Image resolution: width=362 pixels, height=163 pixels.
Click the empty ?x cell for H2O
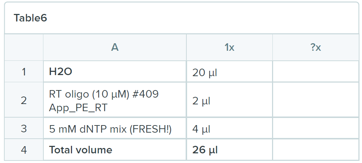[x=315, y=72]
